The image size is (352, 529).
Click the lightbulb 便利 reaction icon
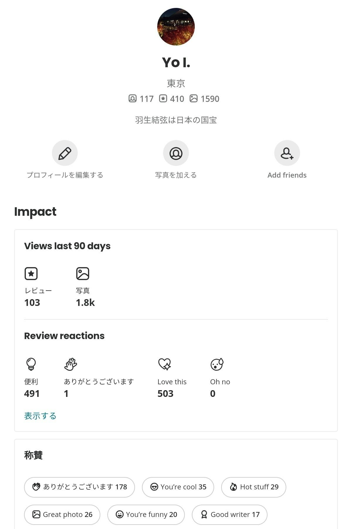coord(31,364)
